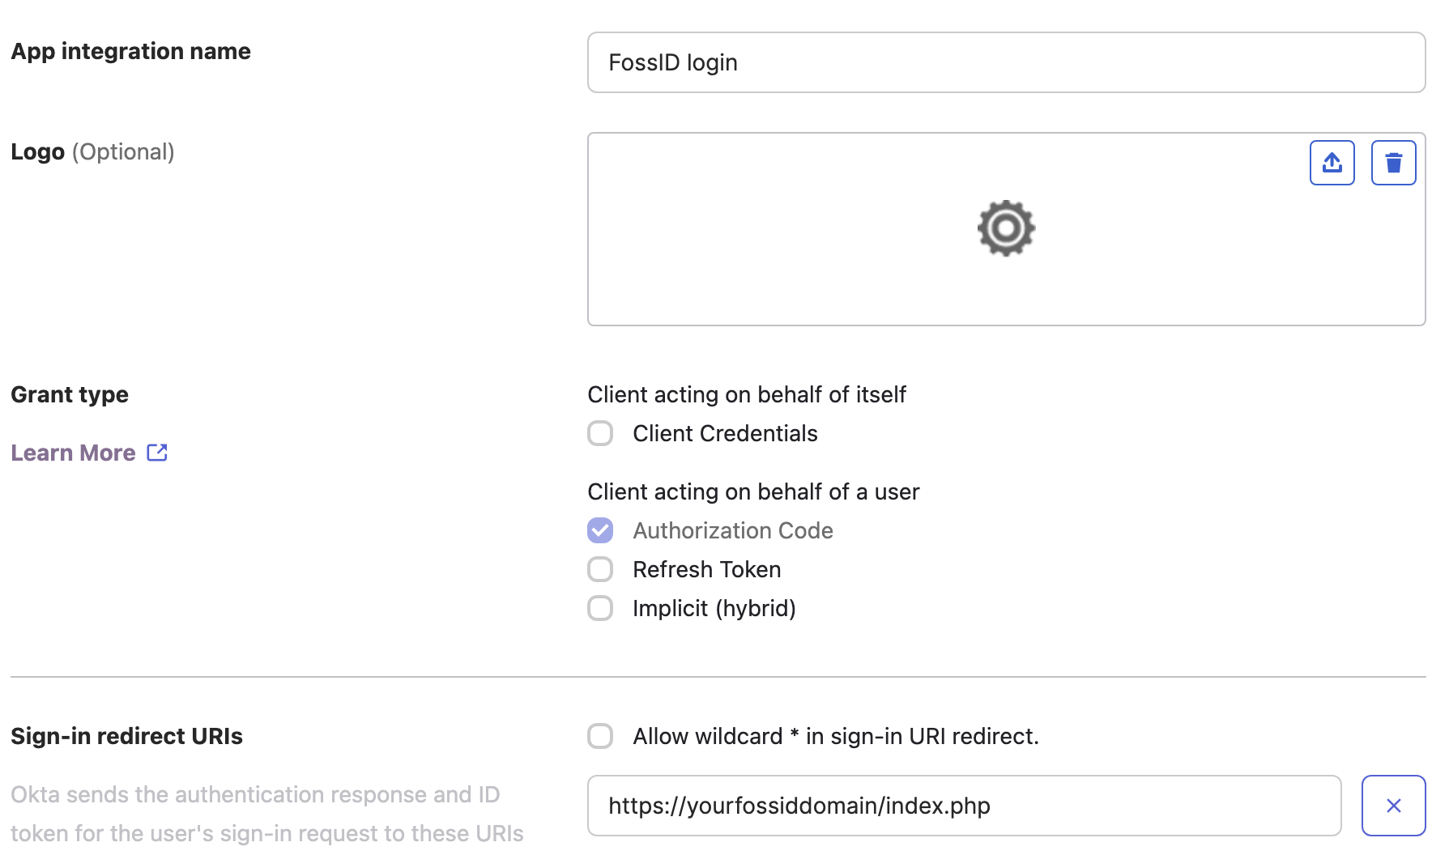1432x855 pixels.
Task: Enable the Client Credentials checkbox
Action: (x=600, y=433)
